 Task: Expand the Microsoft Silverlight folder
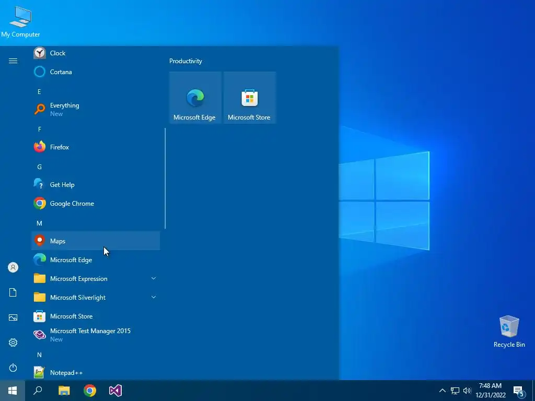(x=96, y=297)
